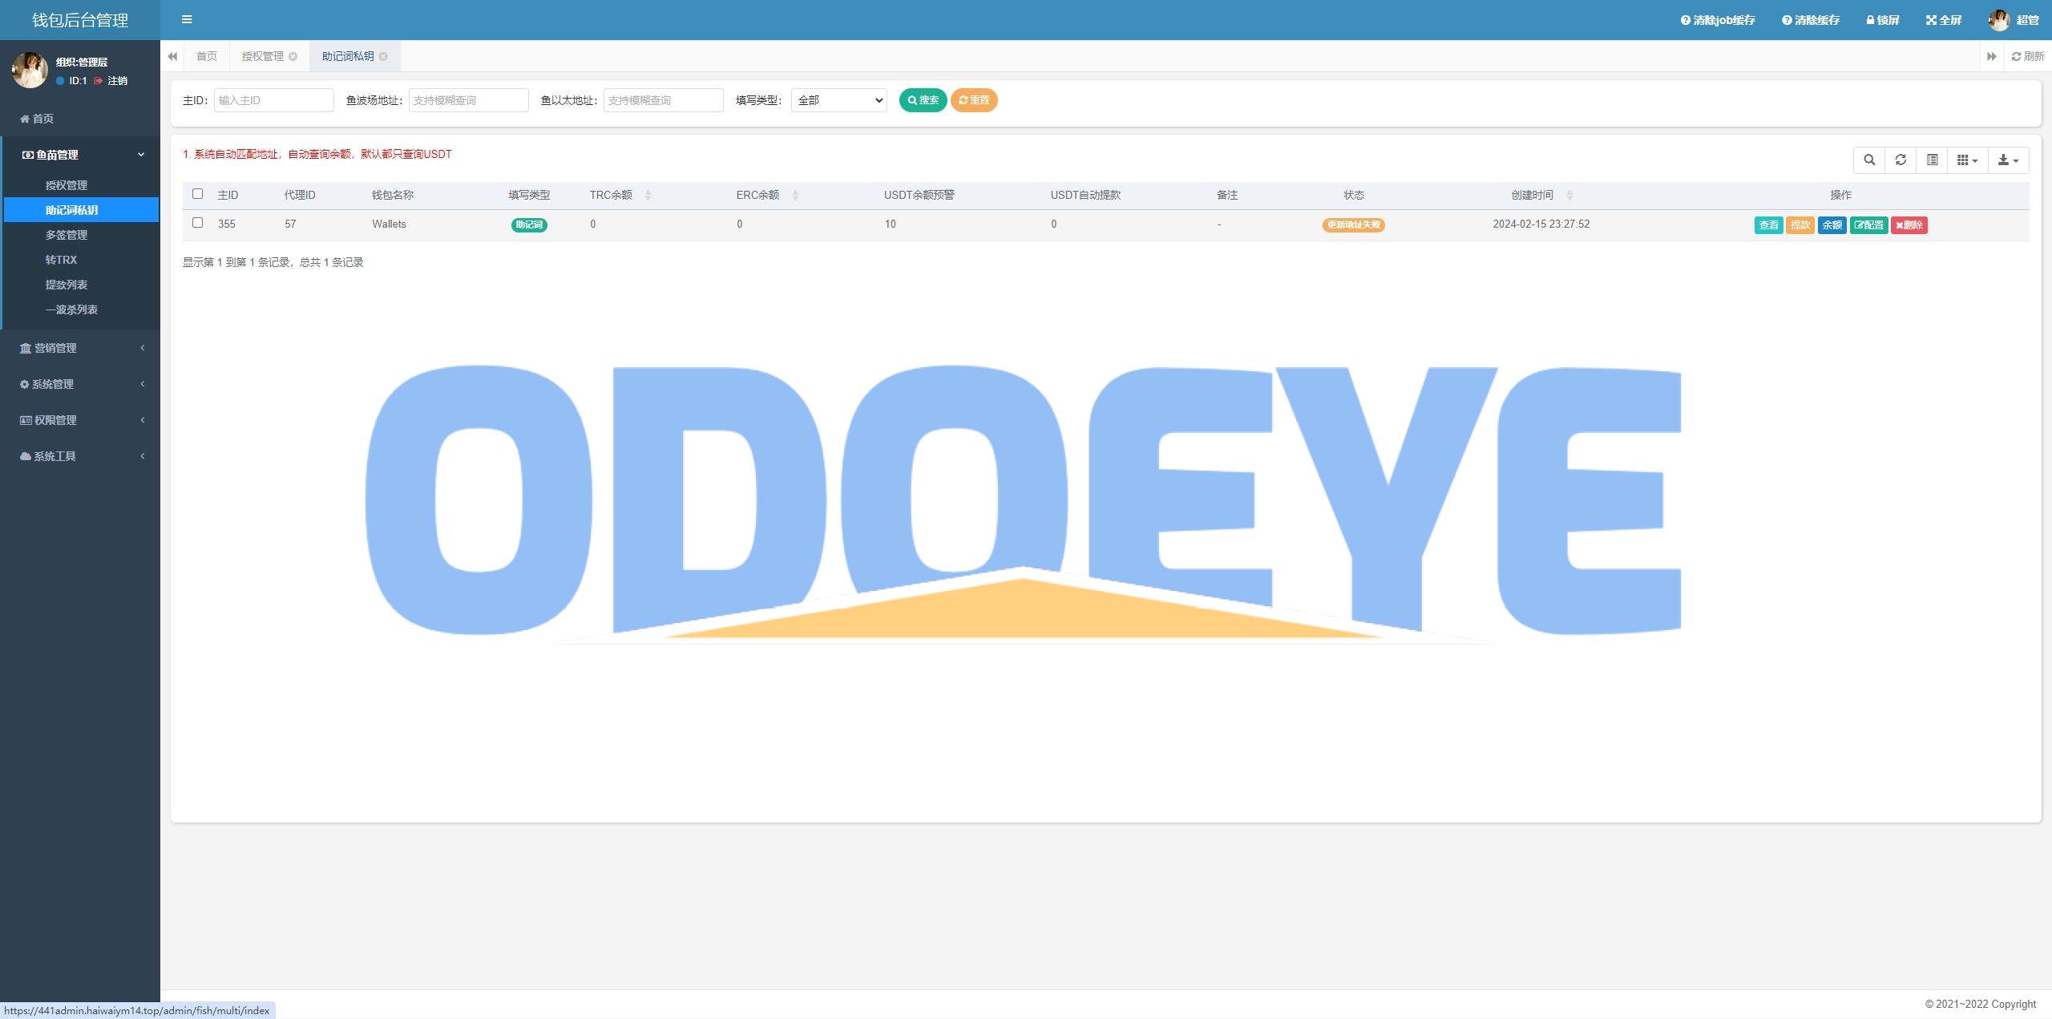Screen dimensions: 2052x1019
Task: Click 余额 button for row 355
Action: pos(1832,225)
